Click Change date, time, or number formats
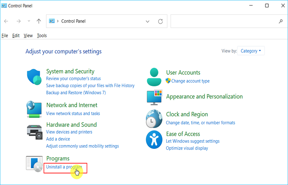The width and height of the screenshot is (288, 185). point(201,123)
